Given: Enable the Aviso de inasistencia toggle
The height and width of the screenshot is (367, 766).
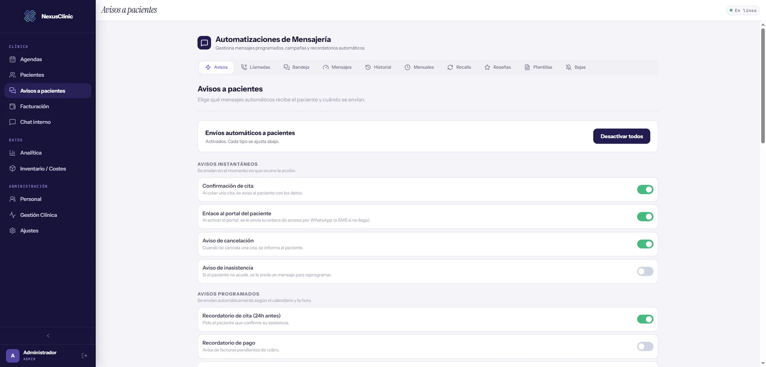Looking at the screenshot, I should (645, 271).
